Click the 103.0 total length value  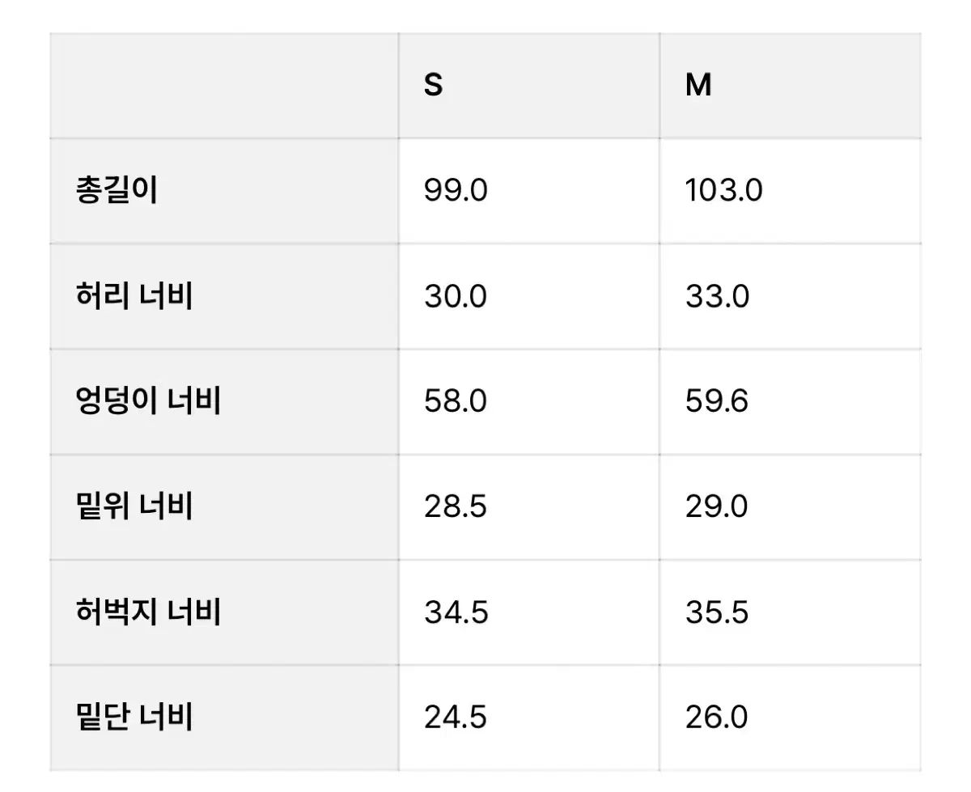coord(723,191)
